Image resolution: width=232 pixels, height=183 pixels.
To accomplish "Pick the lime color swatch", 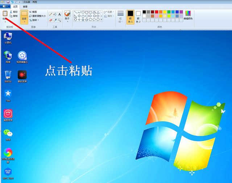I will [x=169, y=16].
